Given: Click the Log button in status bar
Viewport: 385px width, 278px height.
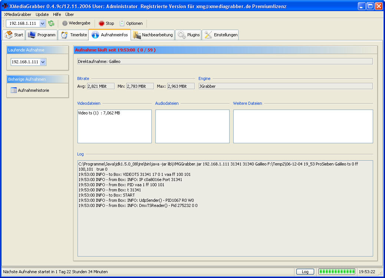Looking at the screenshot, I should pos(305,272).
